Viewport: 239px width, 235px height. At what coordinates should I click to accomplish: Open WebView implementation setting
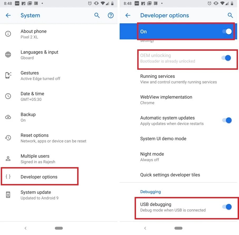178,100
